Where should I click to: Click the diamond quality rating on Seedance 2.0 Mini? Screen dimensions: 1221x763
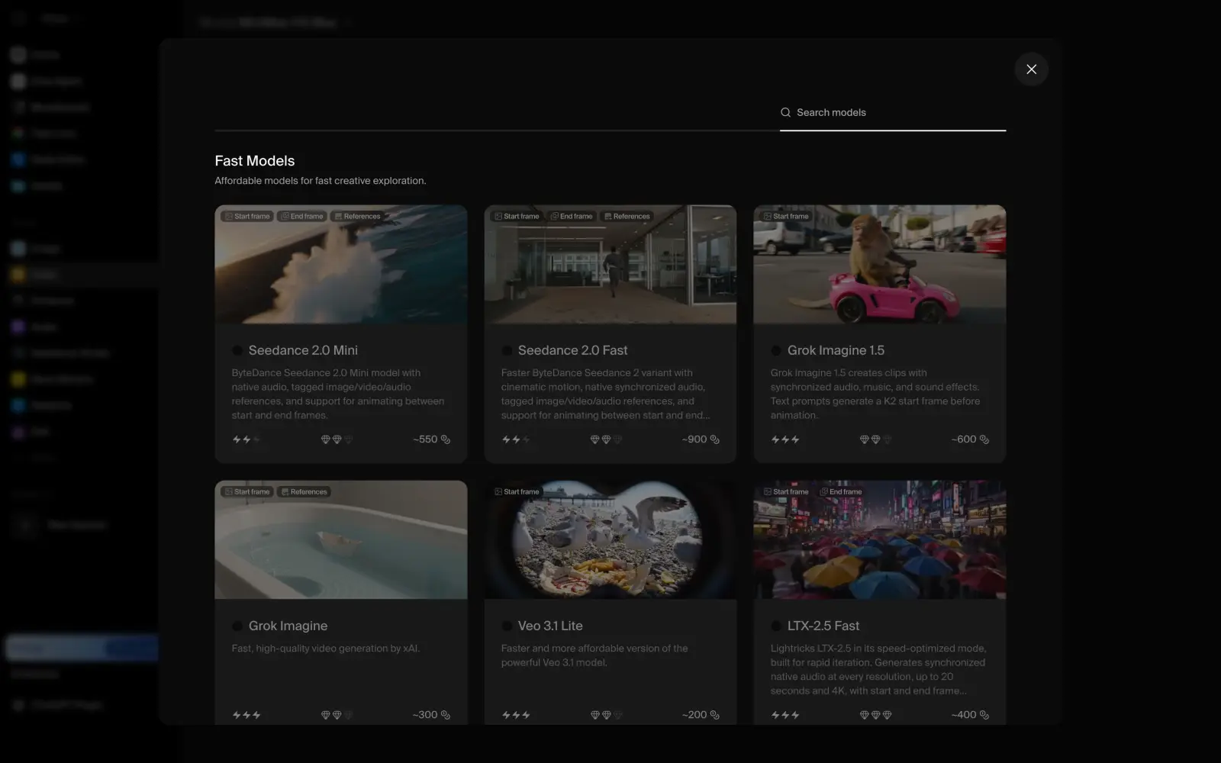pos(337,439)
